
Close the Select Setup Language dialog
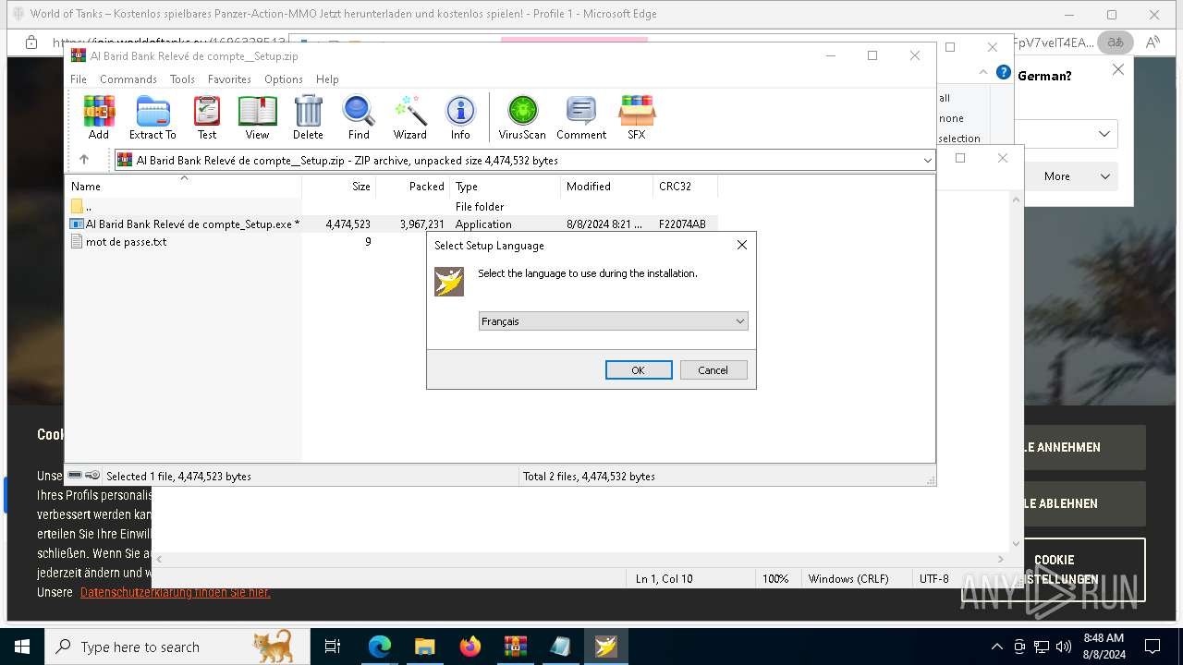pos(741,246)
